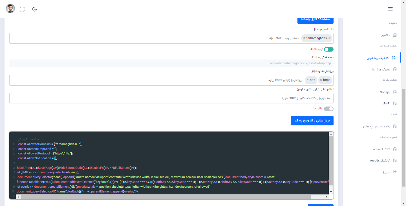Toggle dark mode moon icon

point(35,9)
